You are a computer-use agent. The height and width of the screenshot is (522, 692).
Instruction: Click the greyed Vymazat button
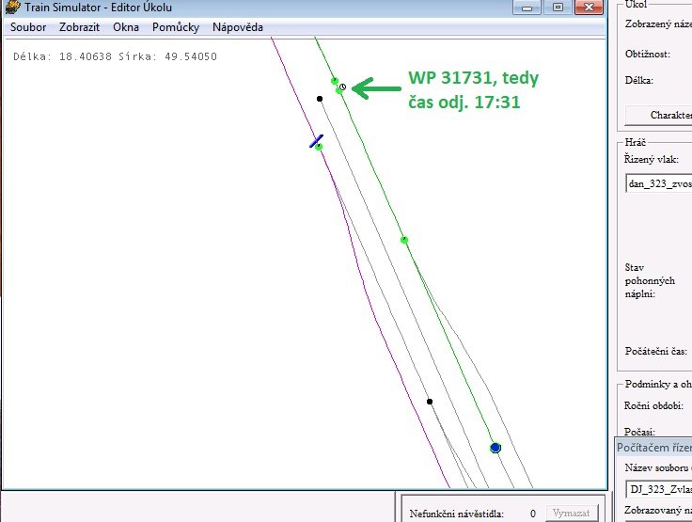tap(572, 514)
